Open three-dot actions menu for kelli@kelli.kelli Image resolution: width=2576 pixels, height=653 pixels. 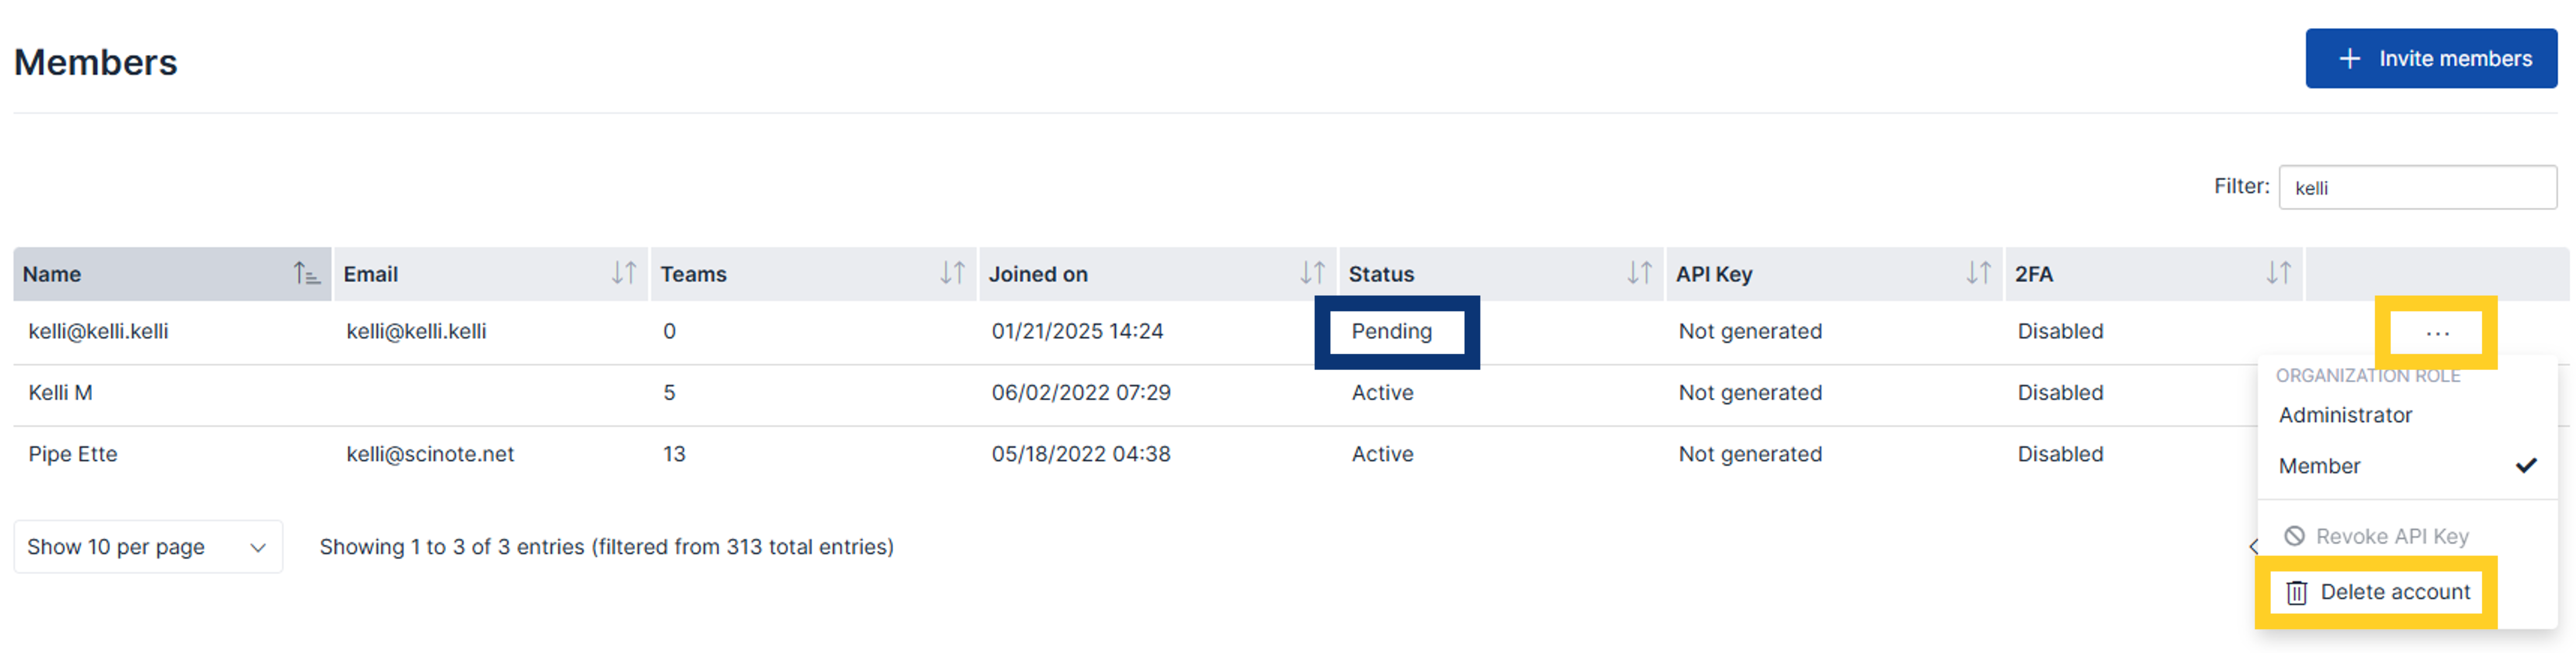click(2437, 333)
